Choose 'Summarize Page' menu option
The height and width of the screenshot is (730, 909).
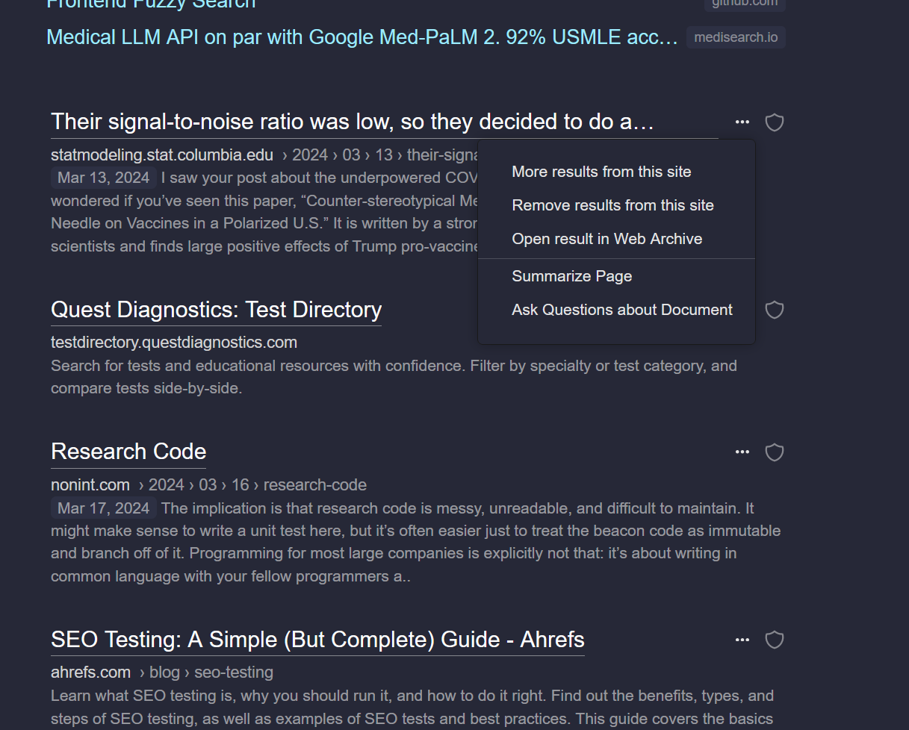tap(571, 276)
